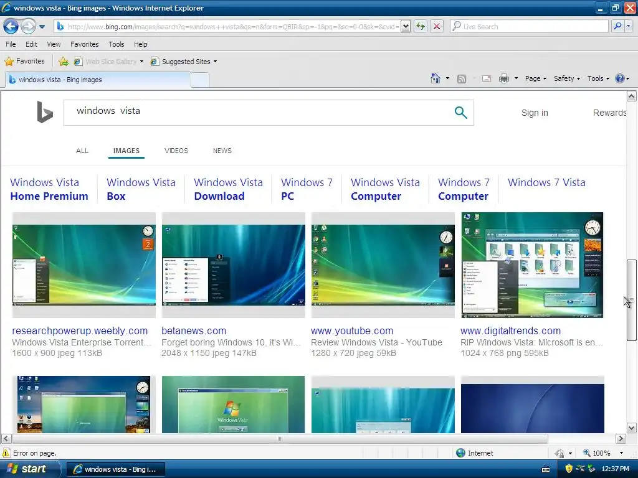Click the Bing logo

pyautogui.click(x=45, y=112)
